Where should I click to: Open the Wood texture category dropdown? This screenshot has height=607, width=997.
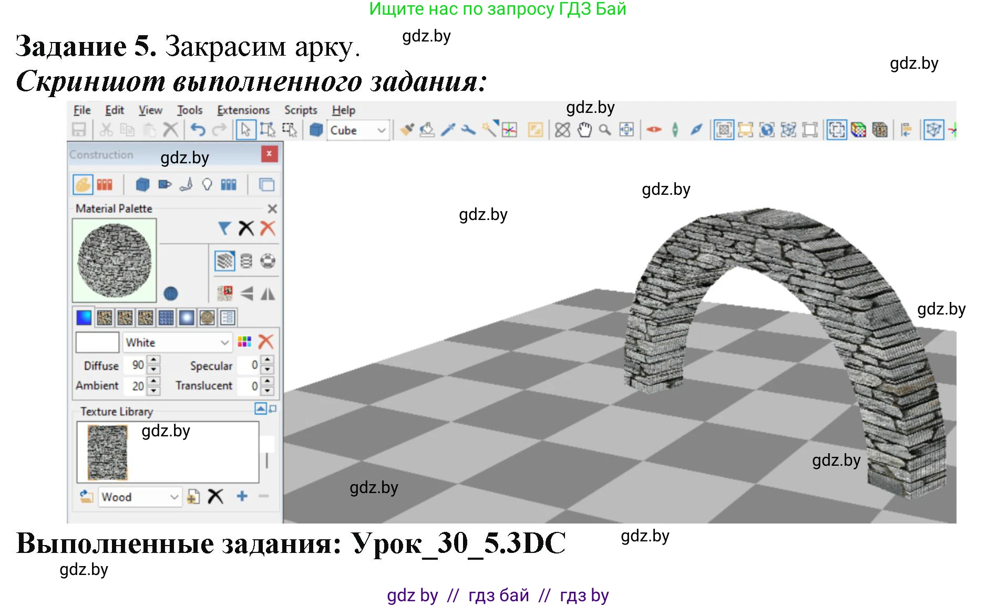(174, 497)
